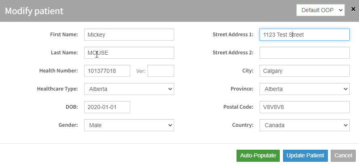Click the Update Patient button
The height and width of the screenshot is (165, 359).
click(305, 156)
